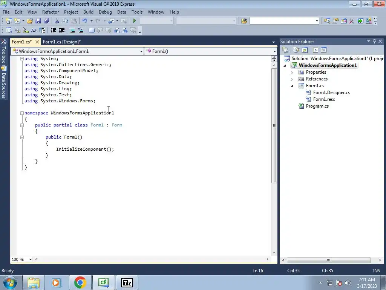Click the Decrease Line Indent icon
386x290 pixels.
54,30
